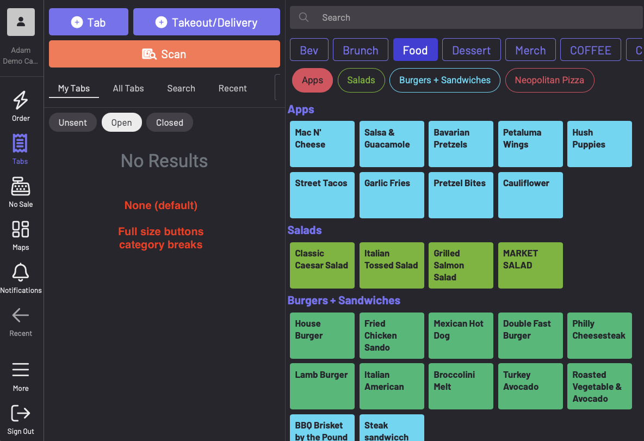Screen dimensions: 644x441
Task: Create a new Takeout/Delivery order
Action: pyautogui.click(x=207, y=22)
